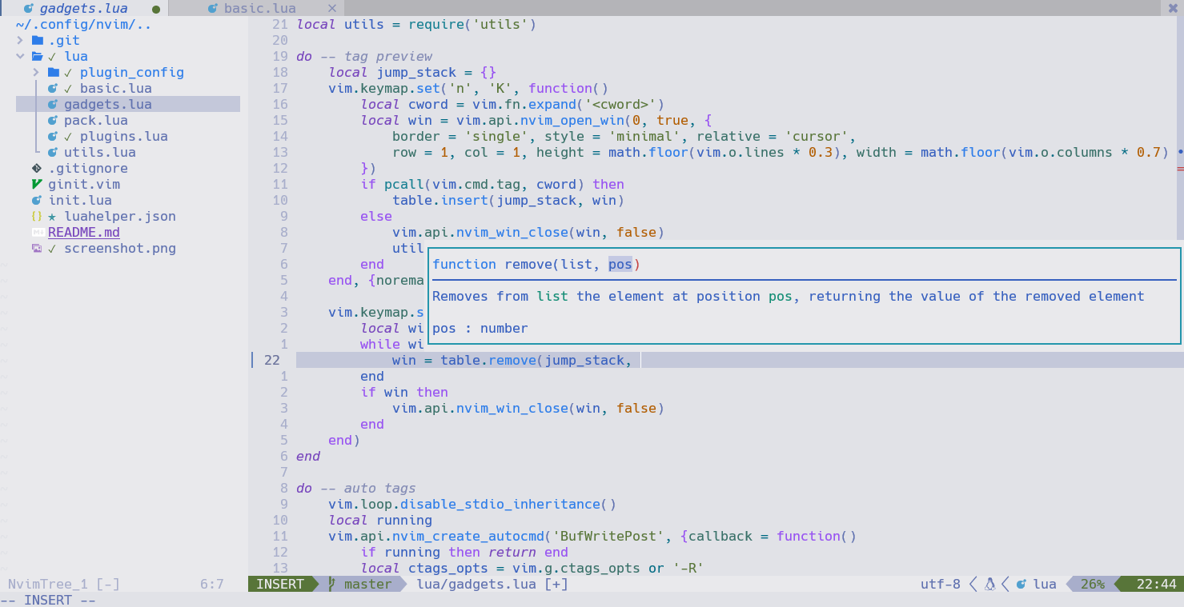Click line number 22 in the gutter
The width and height of the screenshot is (1184, 607).
(x=272, y=360)
